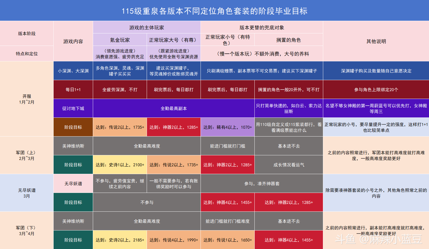Click the 正常玩家大号（有尊） header cell
The width and height of the screenshot is (429, 249).
pos(173,40)
